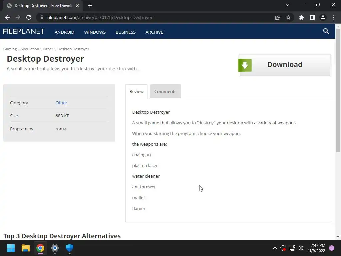
Task: Click the "roma" program author value
Action: click(61, 129)
